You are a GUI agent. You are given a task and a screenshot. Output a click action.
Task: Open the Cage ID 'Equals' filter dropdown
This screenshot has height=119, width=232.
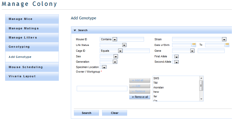(120, 51)
